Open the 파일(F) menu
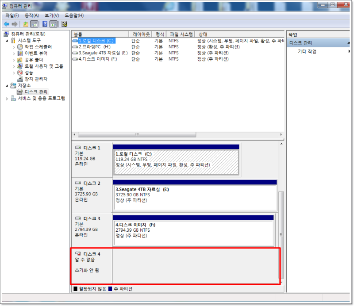The height and width of the screenshot is (306, 354). click(12, 15)
